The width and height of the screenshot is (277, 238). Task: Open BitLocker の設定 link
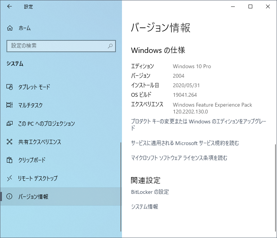pyautogui.click(x=150, y=192)
